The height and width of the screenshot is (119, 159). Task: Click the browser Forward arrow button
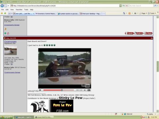pyautogui.click(x=6, y=6)
